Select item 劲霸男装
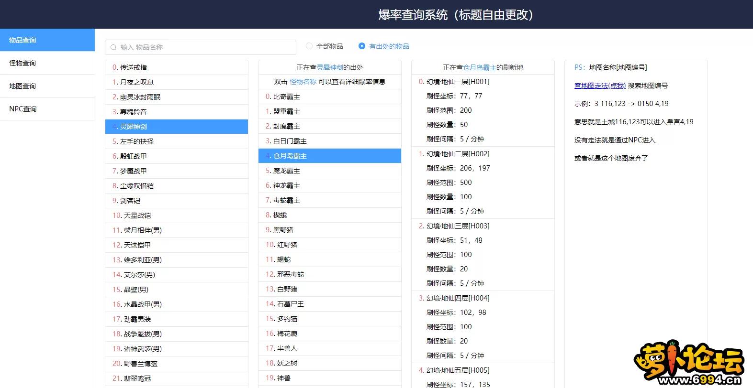 tap(177, 319)
